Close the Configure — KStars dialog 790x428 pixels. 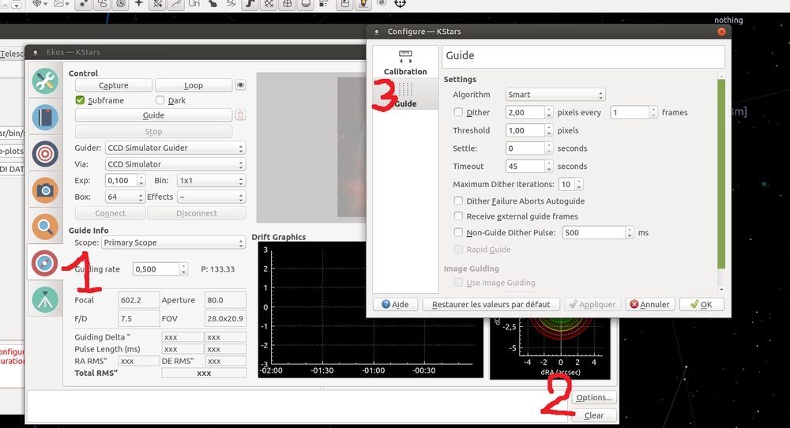point(721,32)
